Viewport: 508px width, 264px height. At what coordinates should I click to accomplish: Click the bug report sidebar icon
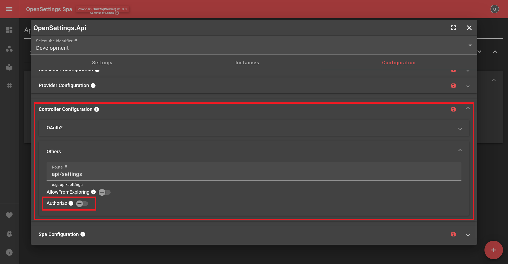pyautogui.click(x=9, y=234)
